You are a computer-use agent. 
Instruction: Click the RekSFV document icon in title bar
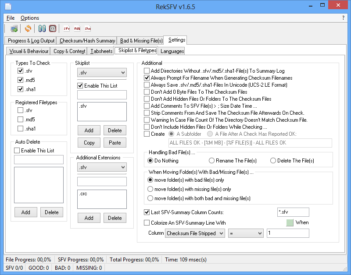coord(8,7)
